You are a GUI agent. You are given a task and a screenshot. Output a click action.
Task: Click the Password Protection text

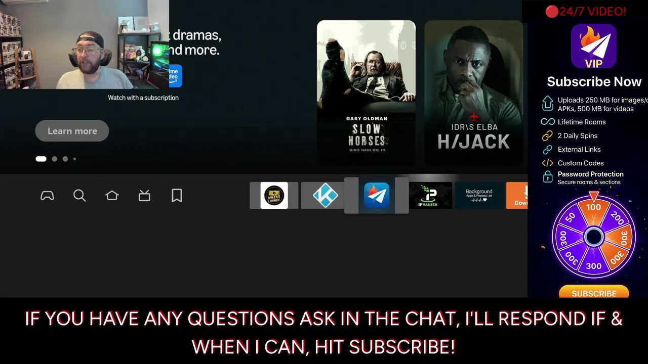click(x=591, y=174)
